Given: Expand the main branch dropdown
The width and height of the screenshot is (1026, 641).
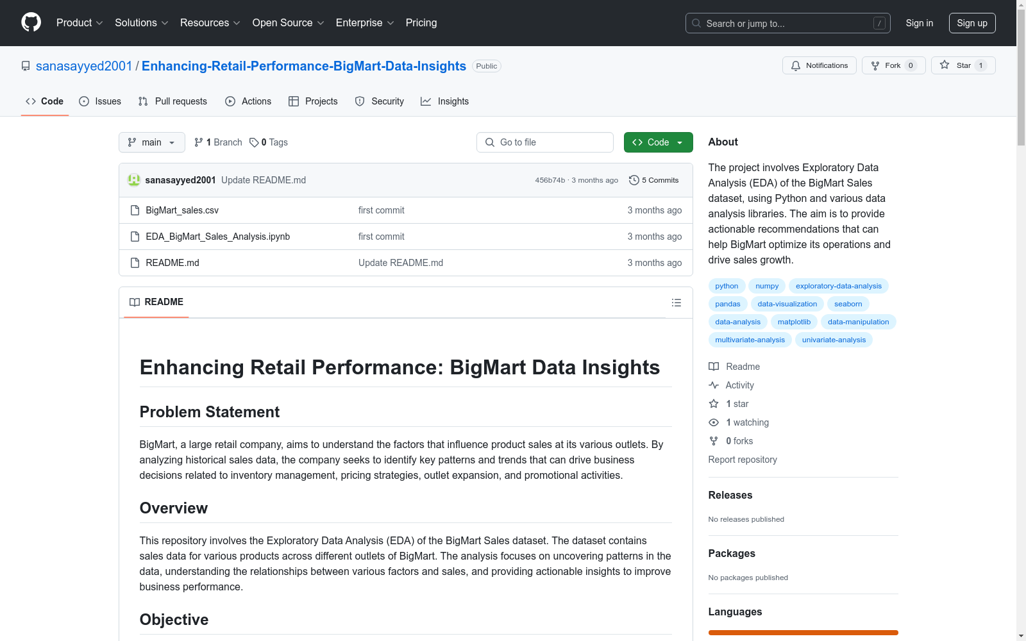Looking at the screenshot, I should click(x=151, y=142).
